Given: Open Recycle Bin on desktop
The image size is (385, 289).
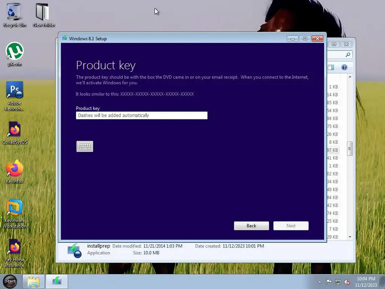Looking at the screenshot, I should (x=15, y=15).
